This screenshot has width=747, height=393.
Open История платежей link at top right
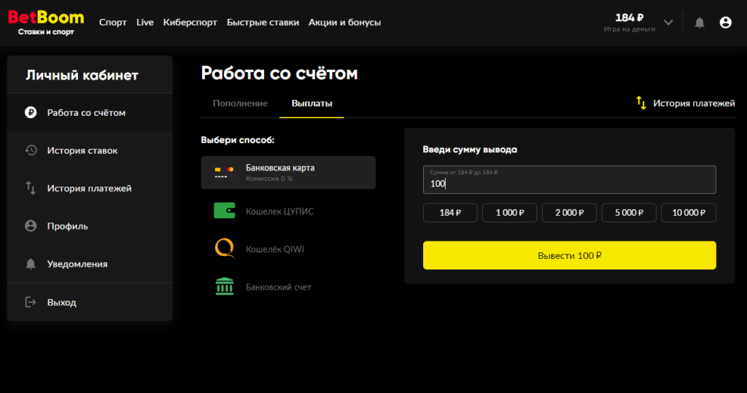pyautogui.click(x=694, y=104)
